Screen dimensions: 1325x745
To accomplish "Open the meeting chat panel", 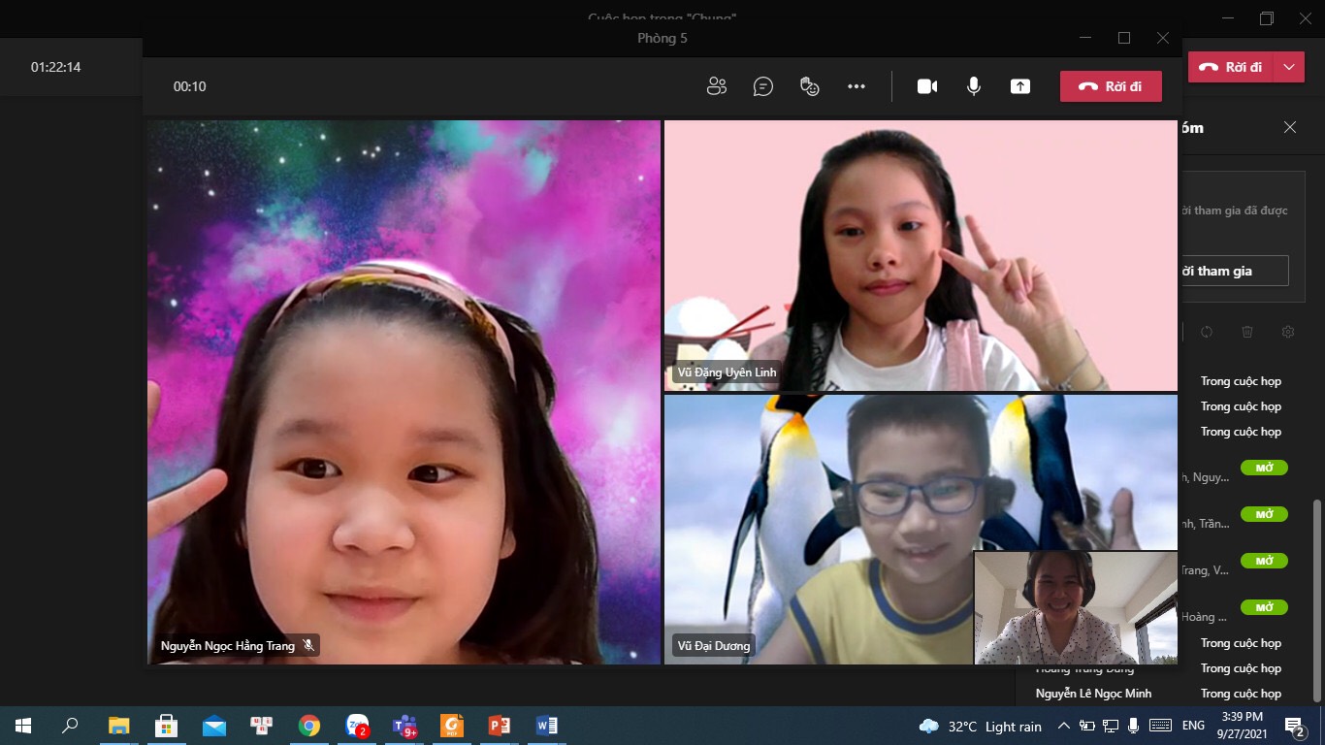I will (x=763, y=86).
